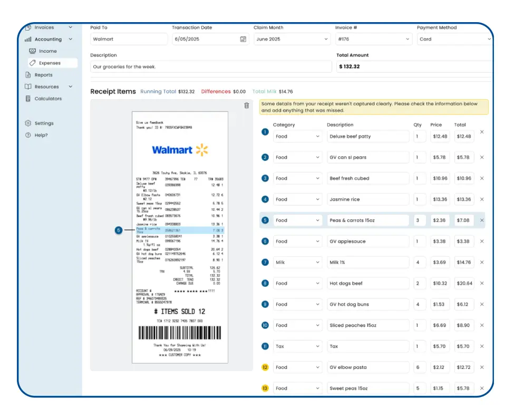Change category of Milk 1% row
505x417 pixels.
297,262
